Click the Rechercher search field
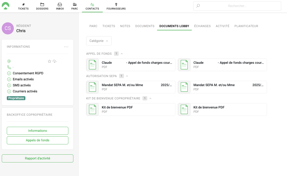 point(237,6)
